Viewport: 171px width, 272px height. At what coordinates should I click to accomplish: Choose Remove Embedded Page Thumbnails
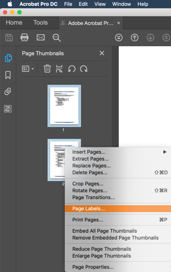click(x=118, y=238)
